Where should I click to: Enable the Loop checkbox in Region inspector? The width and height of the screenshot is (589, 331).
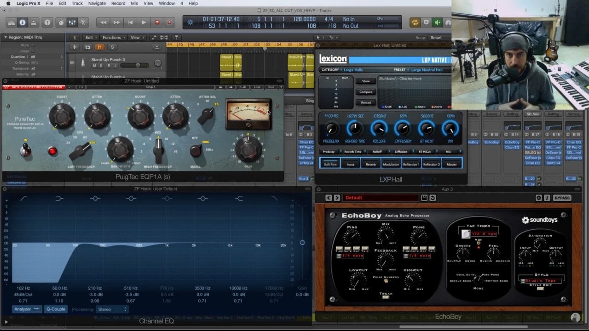tap(33, 51)
